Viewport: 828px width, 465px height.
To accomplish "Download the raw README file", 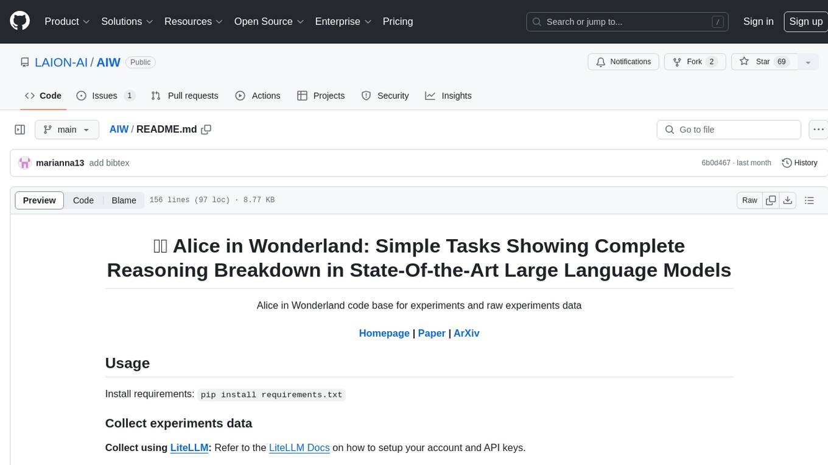I will coord(787,200).
